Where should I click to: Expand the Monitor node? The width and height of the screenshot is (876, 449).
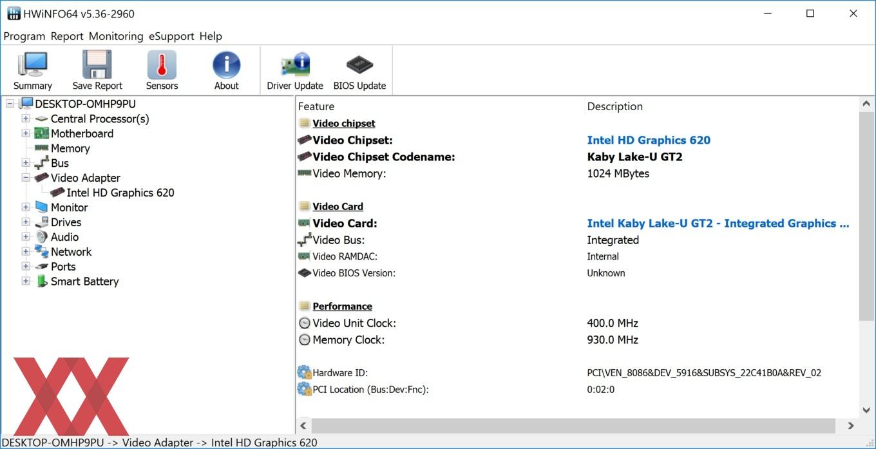[x=26, y=207]
